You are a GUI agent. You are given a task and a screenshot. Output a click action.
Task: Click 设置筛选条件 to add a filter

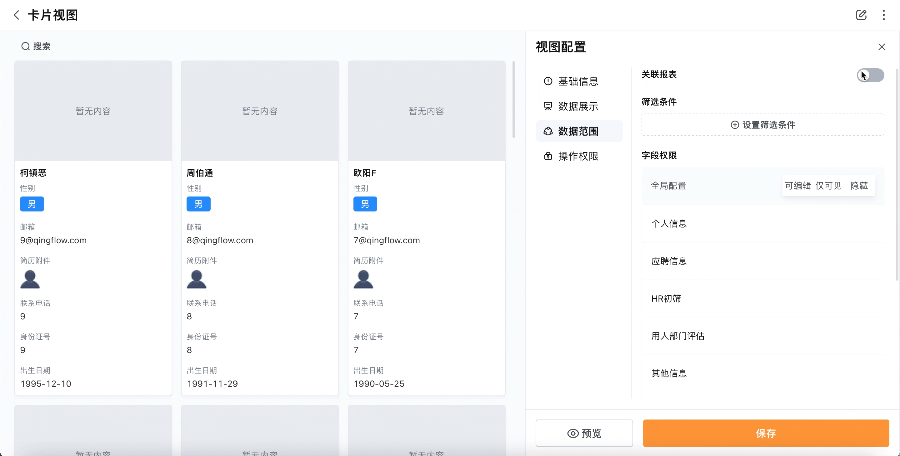pos(763,125)
